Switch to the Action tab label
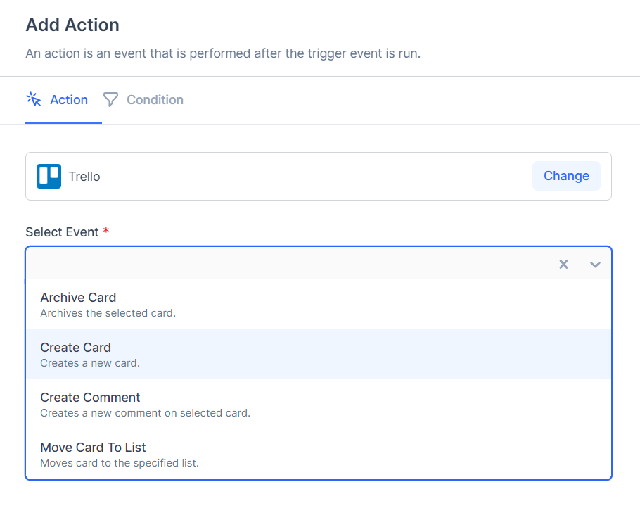Viewport: 640px width, 513px height. 69,100
